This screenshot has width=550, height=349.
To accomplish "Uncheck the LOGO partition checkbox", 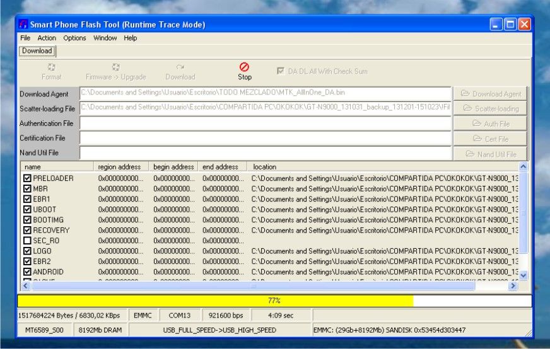I will point(27,251).
